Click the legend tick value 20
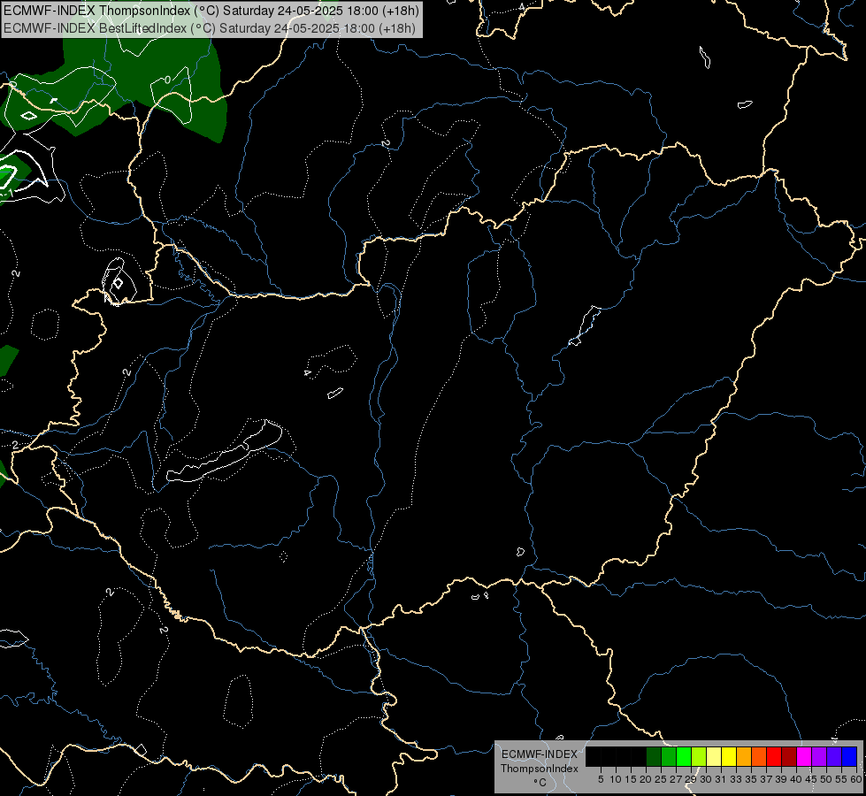866x796 pixels. pos(647,779)
